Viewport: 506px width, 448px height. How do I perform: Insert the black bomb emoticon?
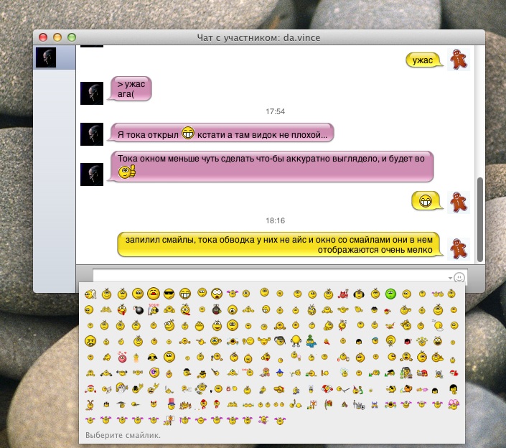[139, 310]
